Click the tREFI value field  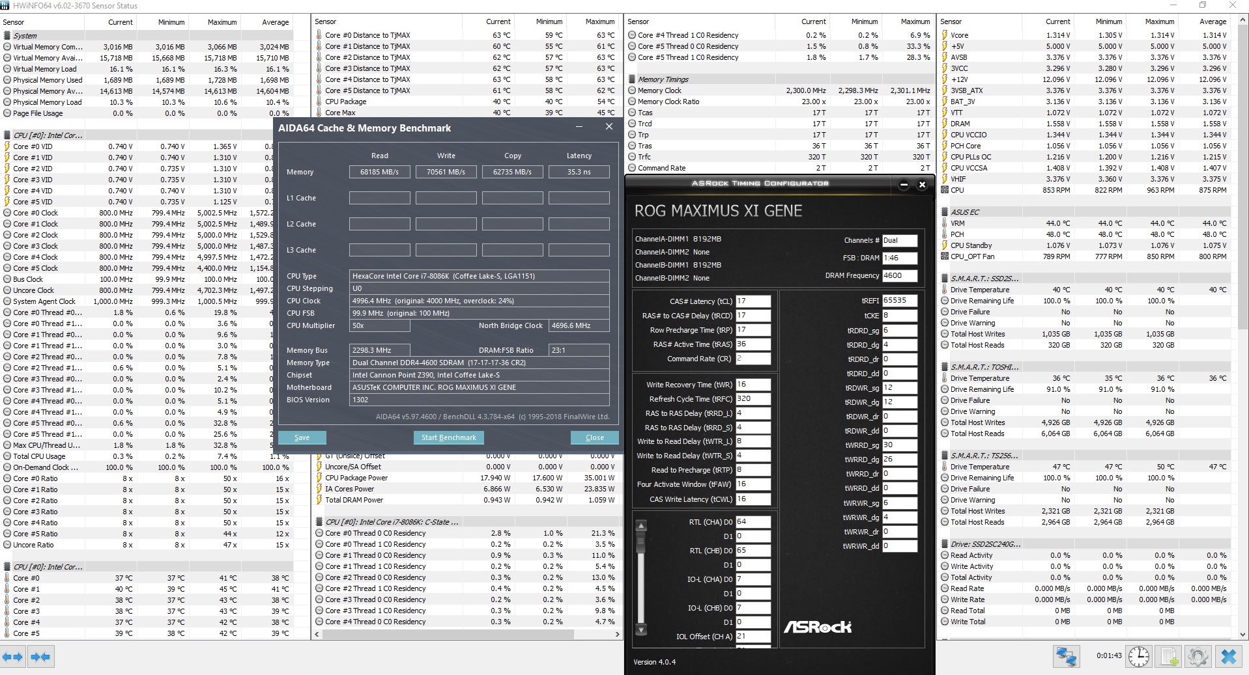tap(900, 301)
